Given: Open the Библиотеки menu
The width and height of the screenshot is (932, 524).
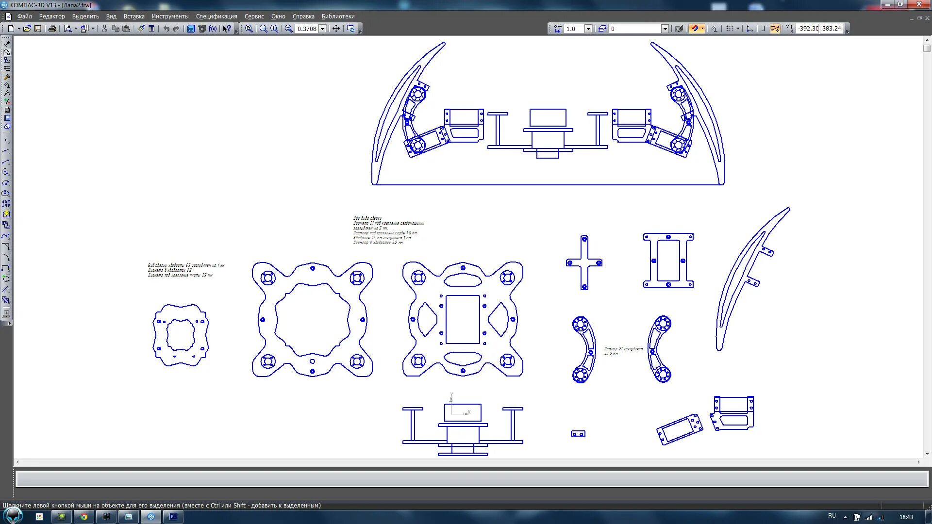Looking at the screenshot, I should tap(338, 16).
